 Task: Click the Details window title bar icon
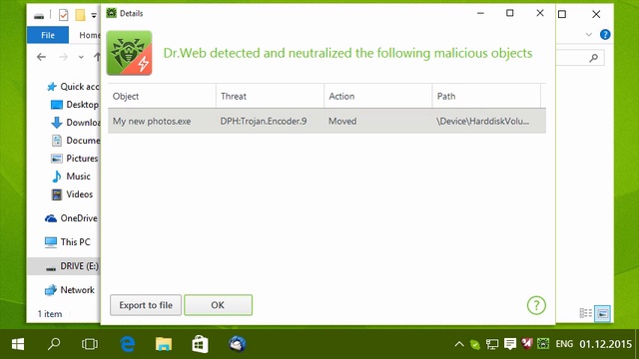pos(111,13)
